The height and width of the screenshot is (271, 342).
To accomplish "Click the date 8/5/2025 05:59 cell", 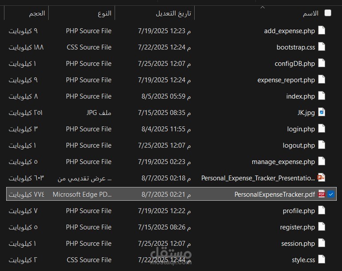I will [166, 96].
